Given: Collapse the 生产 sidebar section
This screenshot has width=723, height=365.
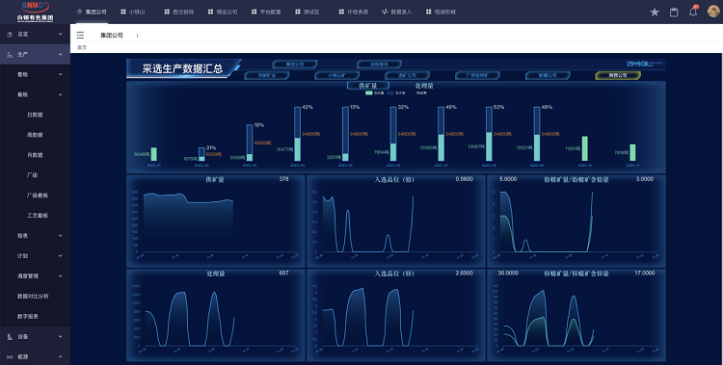Looking at the screenshot, I should [35, 54].
